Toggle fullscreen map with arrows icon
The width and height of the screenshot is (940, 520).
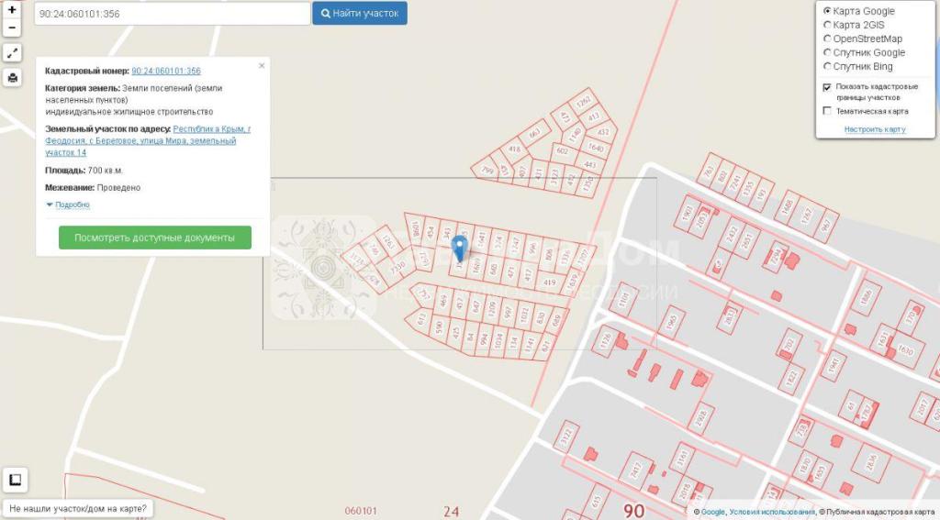pos(12,53)
